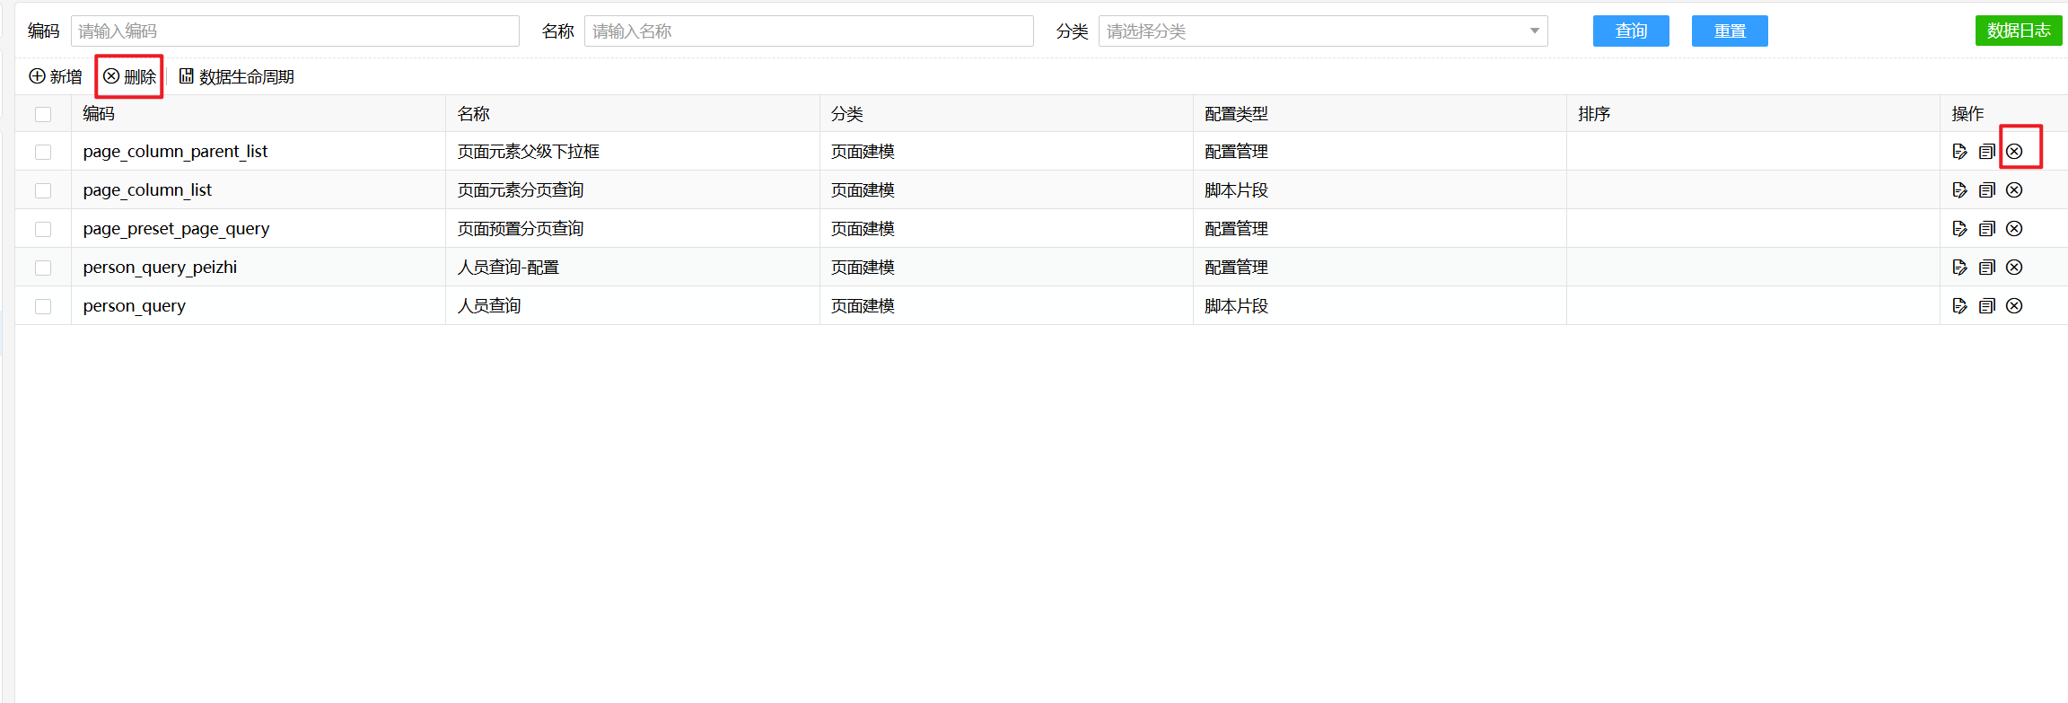Focus the 编码 code input field

point(294,31)
